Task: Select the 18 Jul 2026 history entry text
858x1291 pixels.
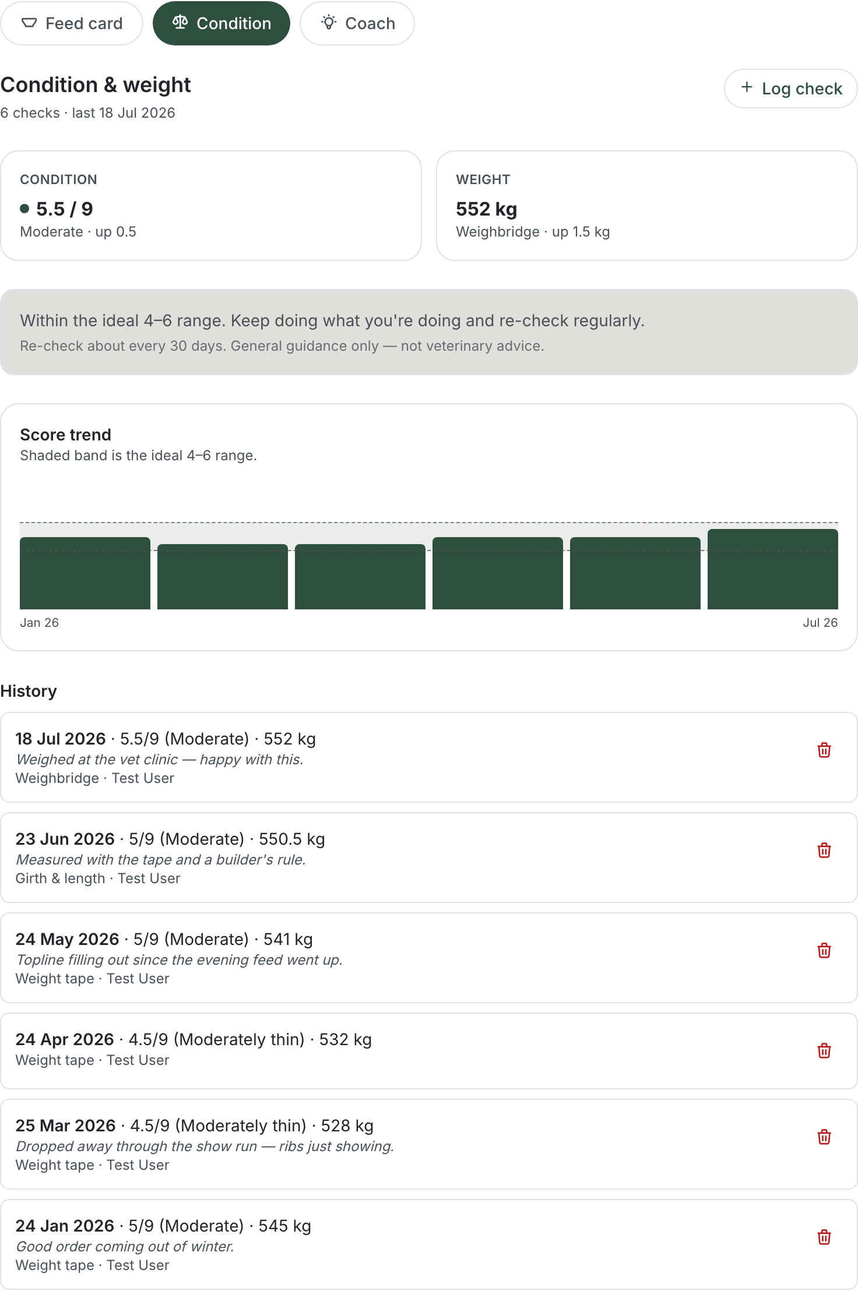Action: point(166,739)
